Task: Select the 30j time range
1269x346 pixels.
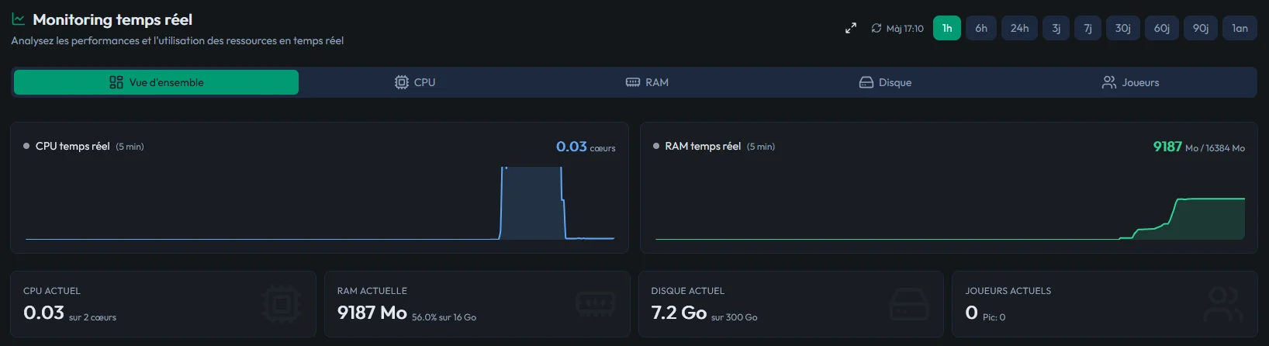Action: click(x=1122, y=28)
